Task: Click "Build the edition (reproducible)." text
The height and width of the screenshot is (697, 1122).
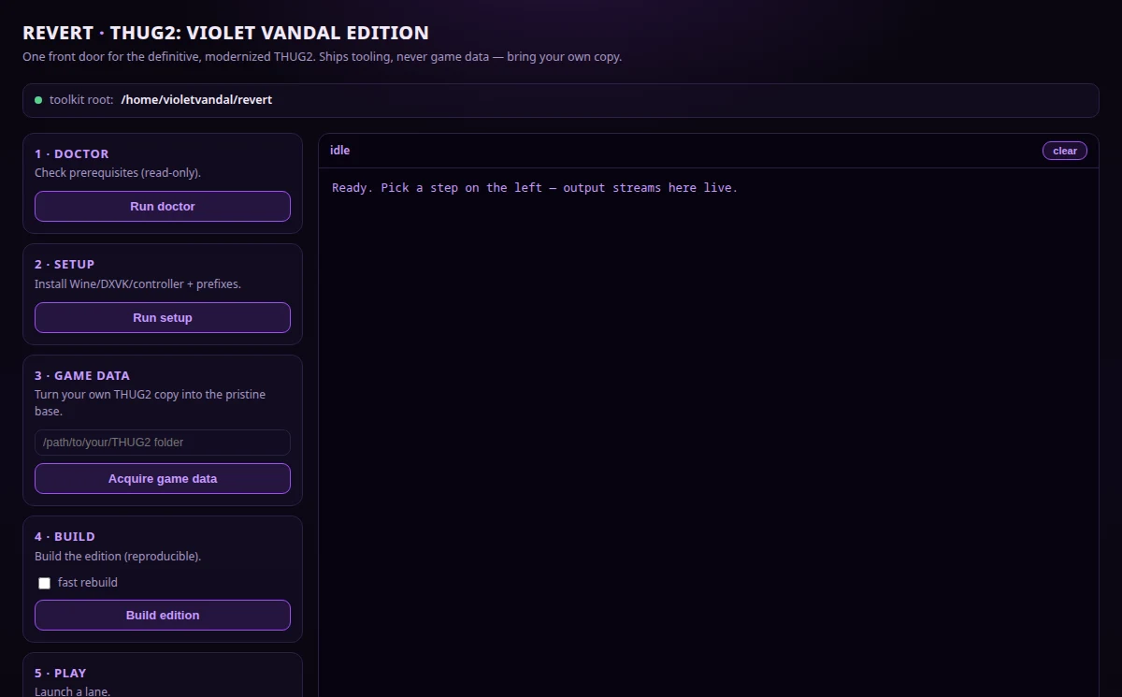Action: [x=118, y=556]
